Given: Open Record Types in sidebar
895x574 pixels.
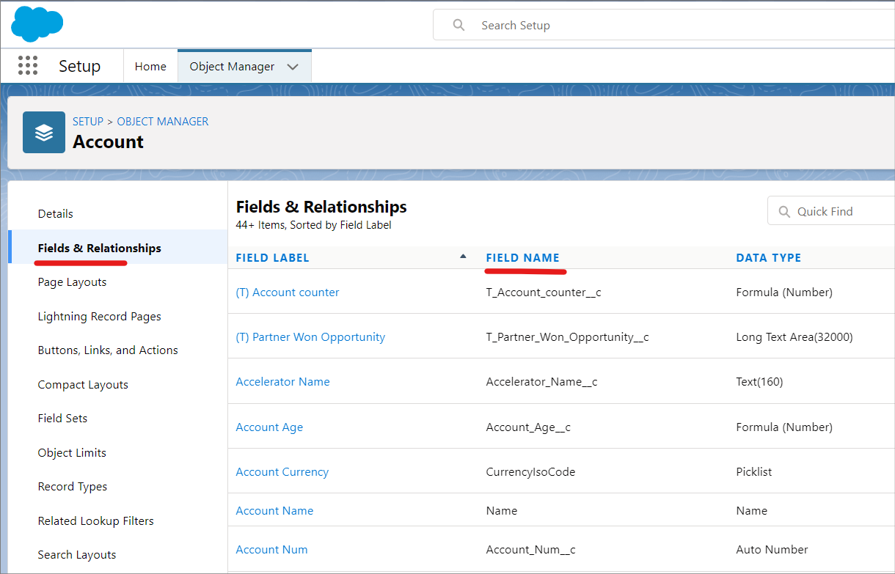Looking at the screenshot, I should coord(73,487).
